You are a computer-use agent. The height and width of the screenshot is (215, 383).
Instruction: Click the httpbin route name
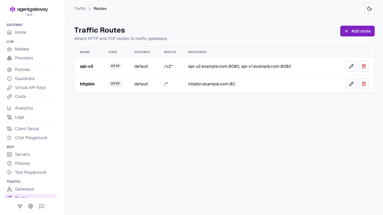(87, 84)
